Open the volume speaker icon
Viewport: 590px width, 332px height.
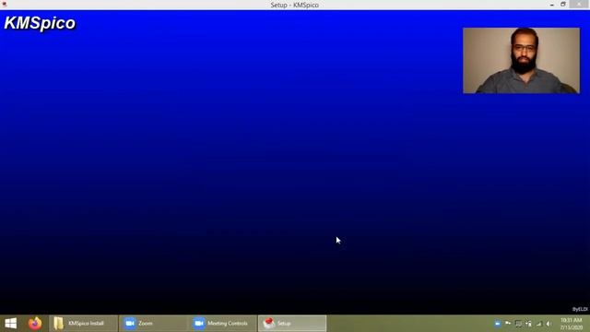549,324
